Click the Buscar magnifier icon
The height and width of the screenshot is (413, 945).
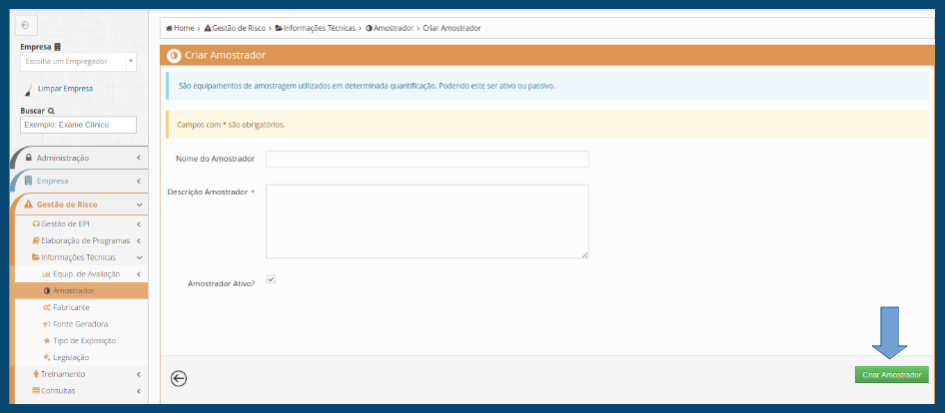click(51, 112)
